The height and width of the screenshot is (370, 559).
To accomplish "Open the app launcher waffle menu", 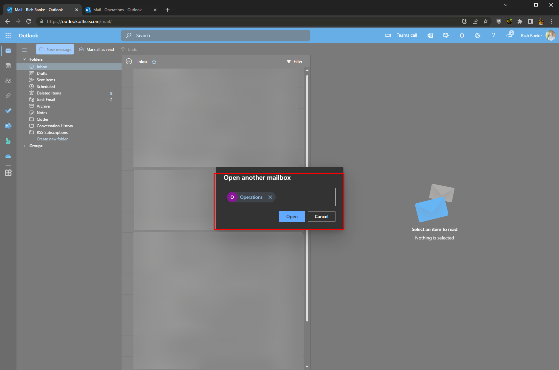I will 8,35.
